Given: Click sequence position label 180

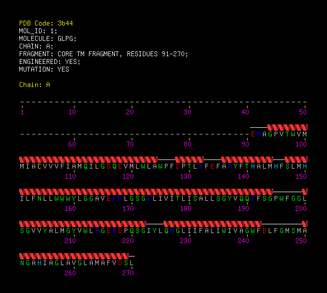Looking at the screenshot, I should [186, 208].
